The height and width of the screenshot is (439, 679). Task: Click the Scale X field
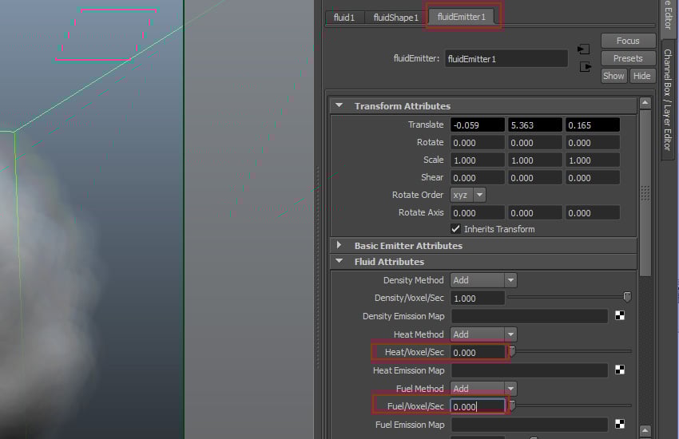click(x=478, y=160)
